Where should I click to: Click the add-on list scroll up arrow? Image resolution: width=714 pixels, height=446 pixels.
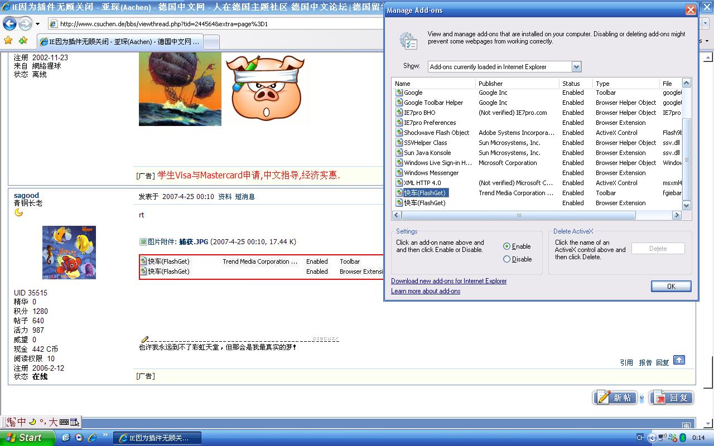pyautogui.click(x=687, y=83)
